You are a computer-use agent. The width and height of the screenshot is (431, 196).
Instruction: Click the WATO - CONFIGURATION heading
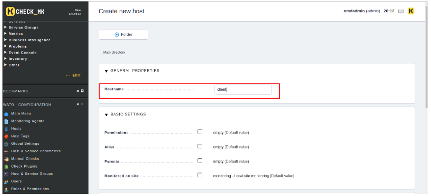tap(27, 105)
